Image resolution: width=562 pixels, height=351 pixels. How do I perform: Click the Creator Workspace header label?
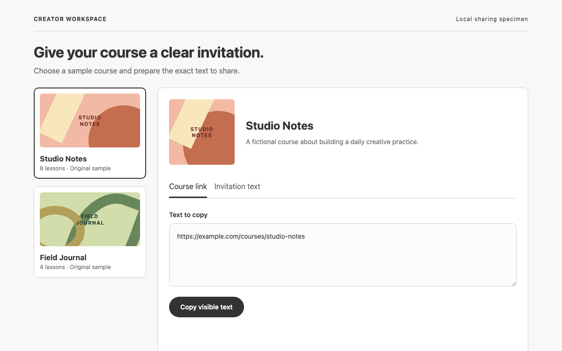point(70,19)
